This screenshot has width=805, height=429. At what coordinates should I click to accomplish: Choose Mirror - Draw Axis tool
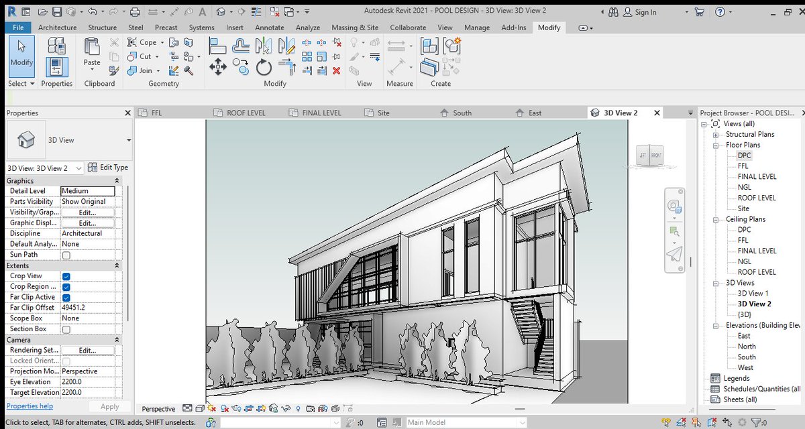pos(286,46)
